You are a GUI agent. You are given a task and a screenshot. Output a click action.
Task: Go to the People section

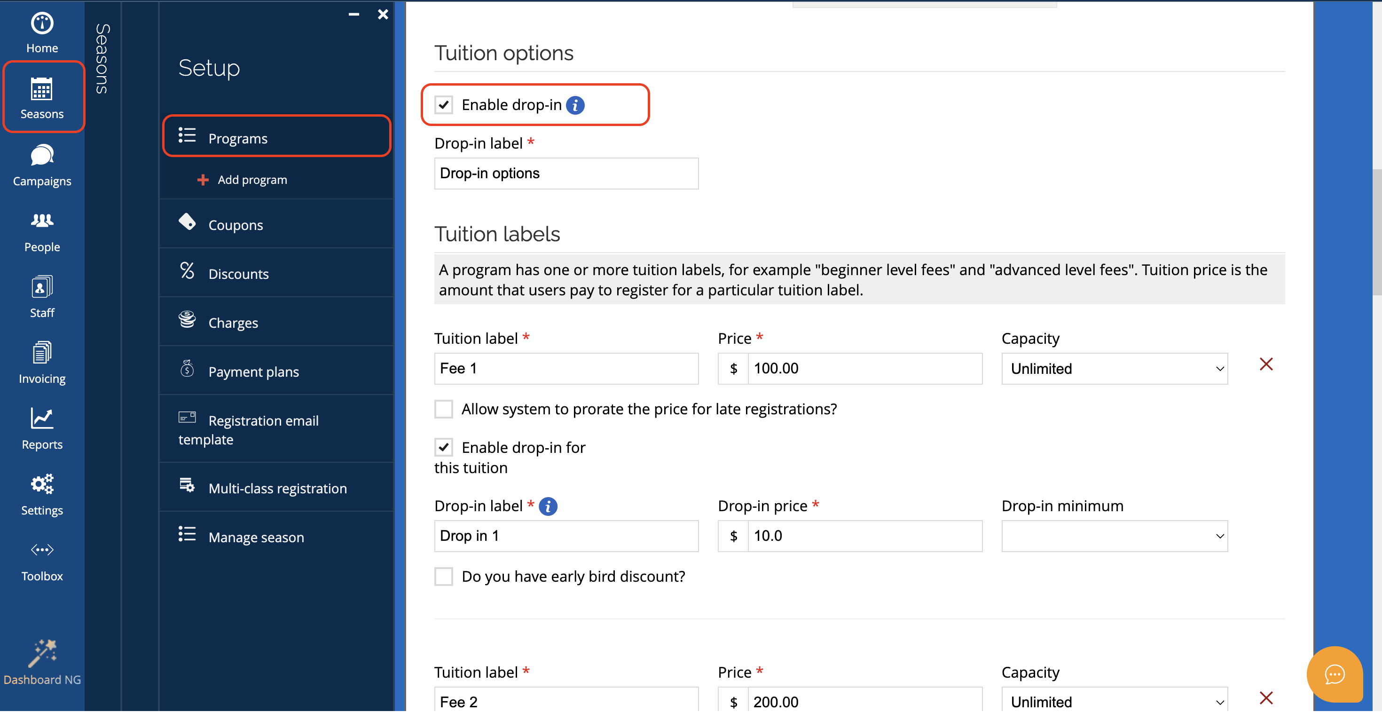coord(42,232)
